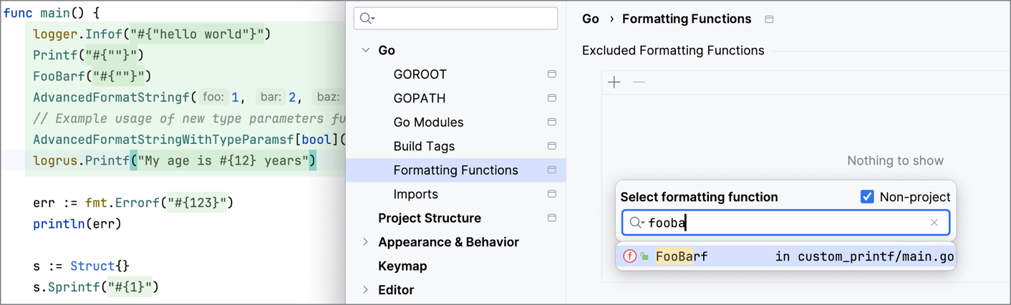Click the project-level icon beside GOROOT
1011x305 pixels.
(x=552, y=74)
